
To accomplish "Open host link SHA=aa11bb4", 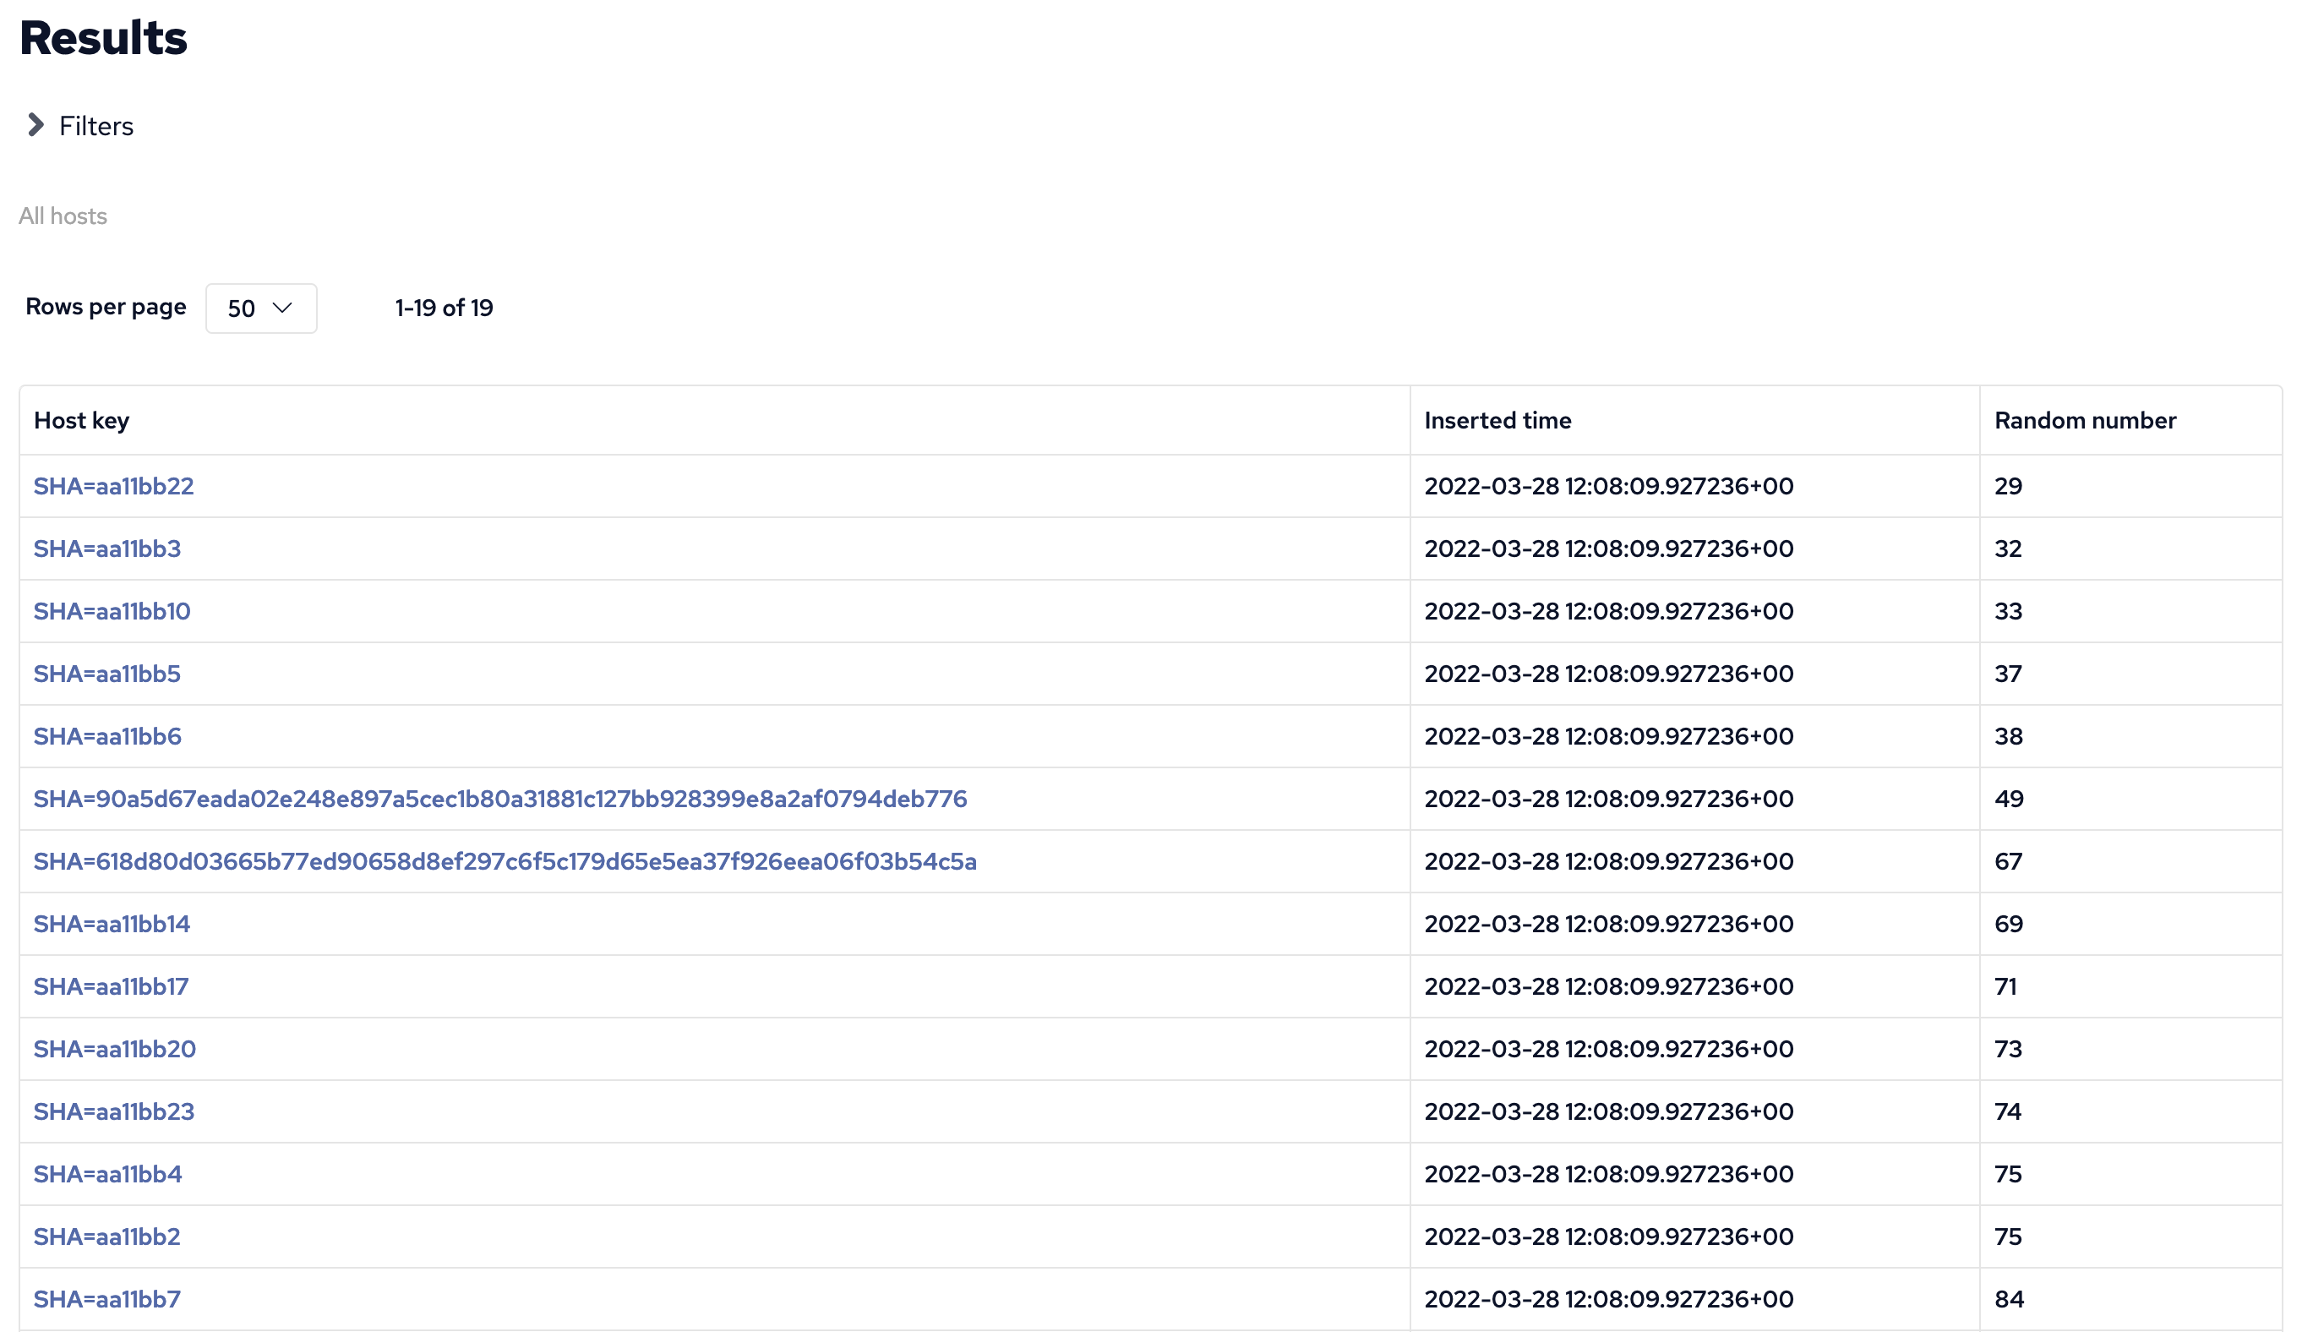I will click(x=106, y=1175).
